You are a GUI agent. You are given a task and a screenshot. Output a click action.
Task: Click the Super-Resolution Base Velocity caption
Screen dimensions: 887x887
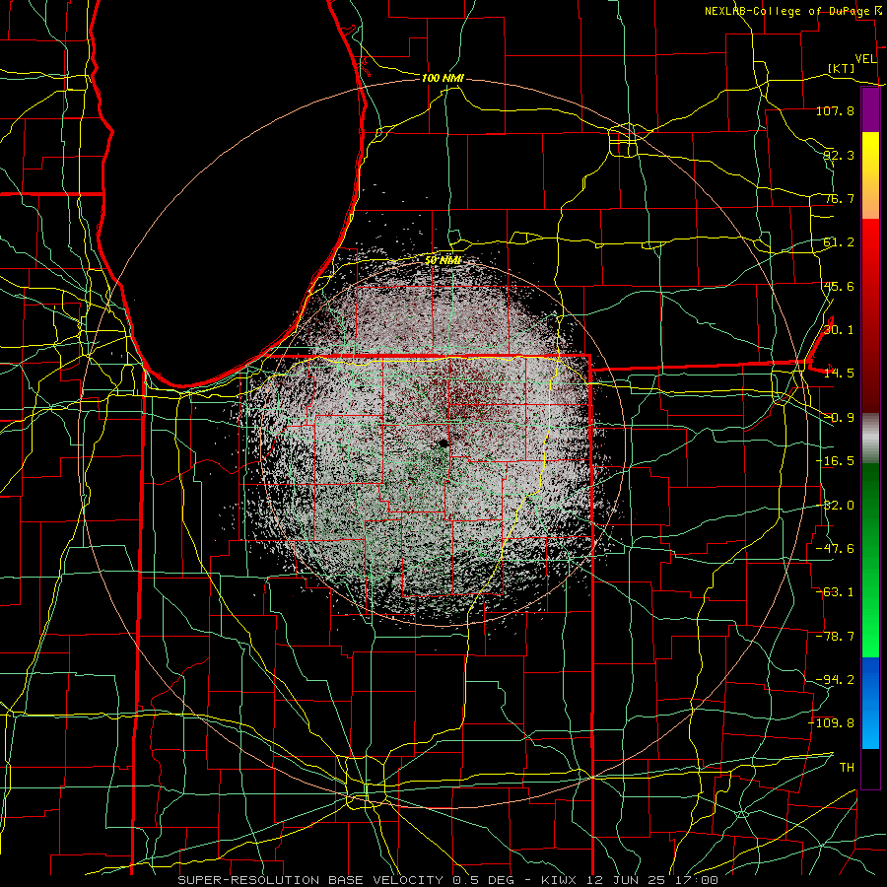pyautogui.click(x=448, y=880)
